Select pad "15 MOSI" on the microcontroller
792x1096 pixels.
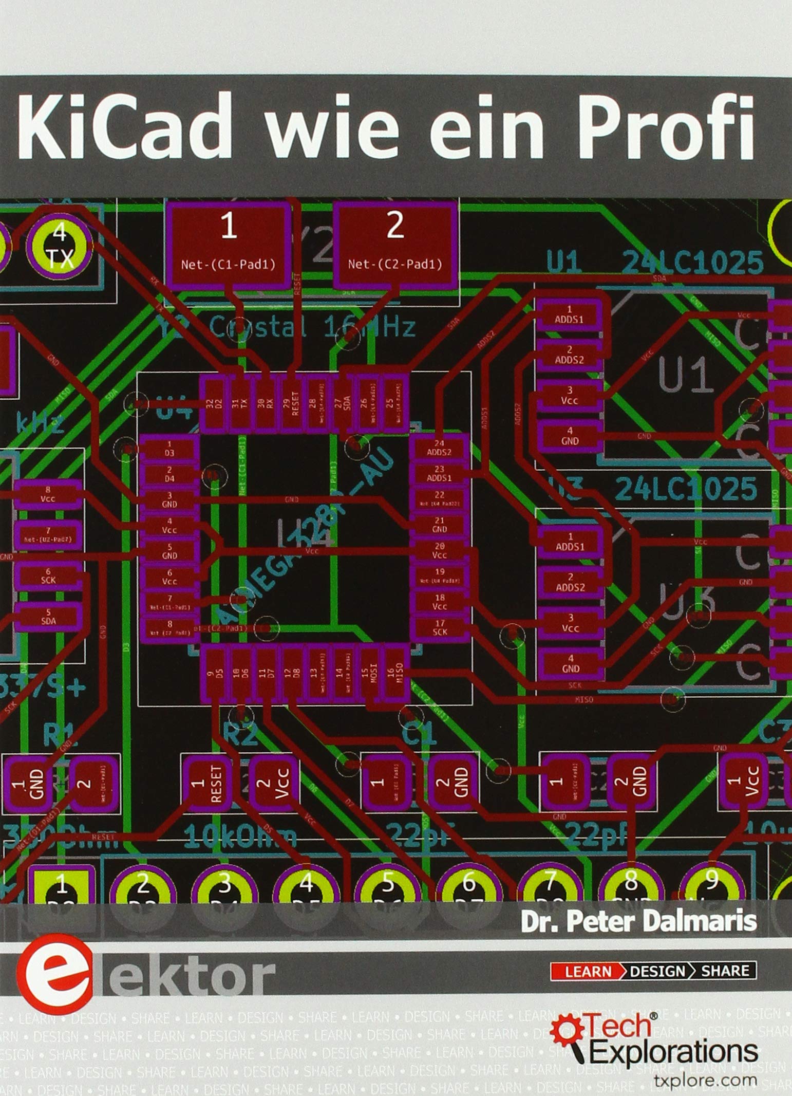(x=370, y=674)
